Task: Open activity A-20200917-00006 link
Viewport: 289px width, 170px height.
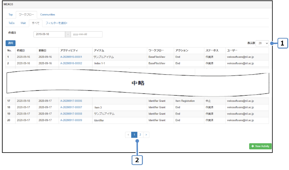Action: click(71, 101)
